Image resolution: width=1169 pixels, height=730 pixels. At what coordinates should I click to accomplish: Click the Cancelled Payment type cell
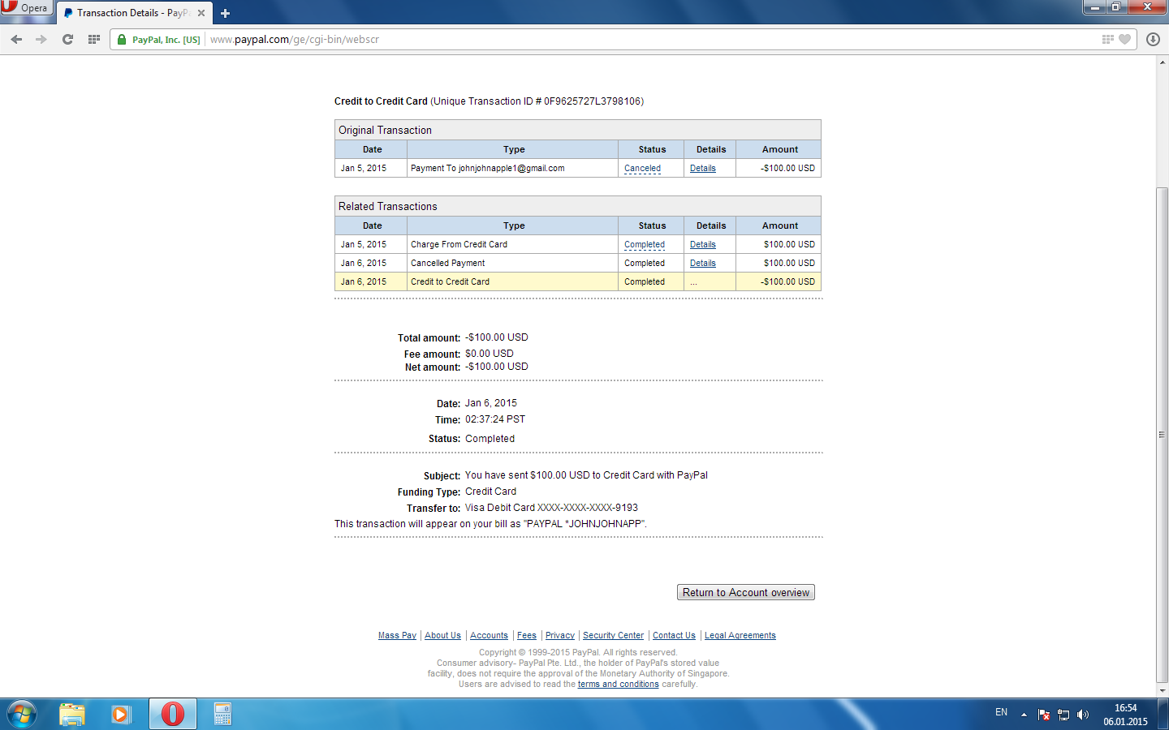pyautogui.click(x=512, y=264)
